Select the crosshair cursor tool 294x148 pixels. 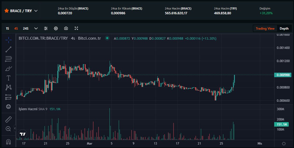(8, 40)
